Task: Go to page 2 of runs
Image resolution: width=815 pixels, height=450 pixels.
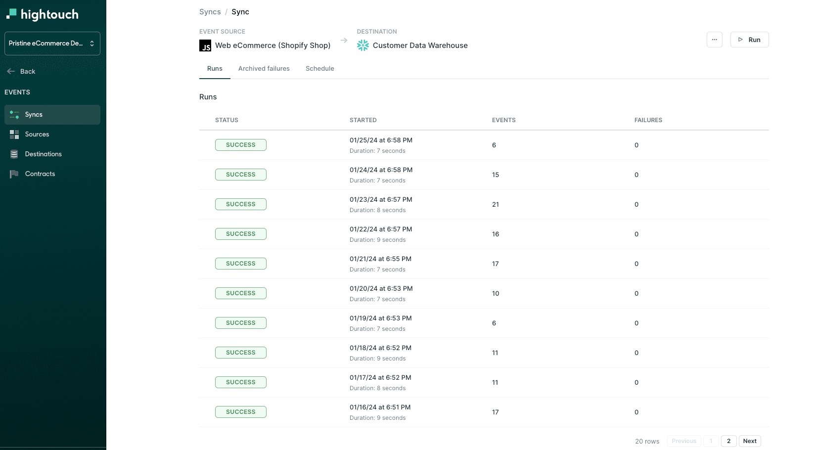Action: pyautogui.click(x=728, y=441)
